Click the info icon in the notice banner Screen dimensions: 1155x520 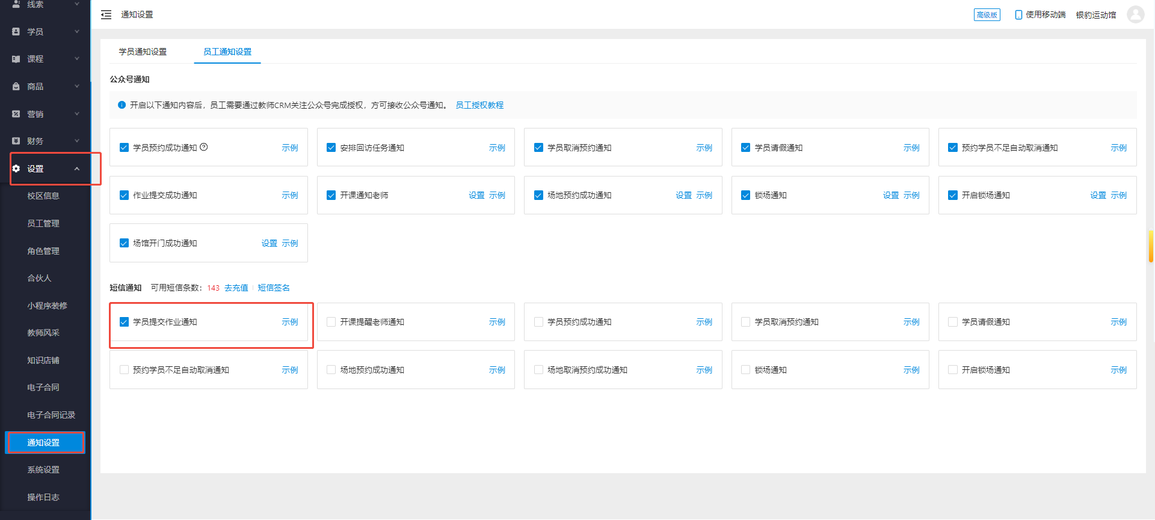pos(122,105)
